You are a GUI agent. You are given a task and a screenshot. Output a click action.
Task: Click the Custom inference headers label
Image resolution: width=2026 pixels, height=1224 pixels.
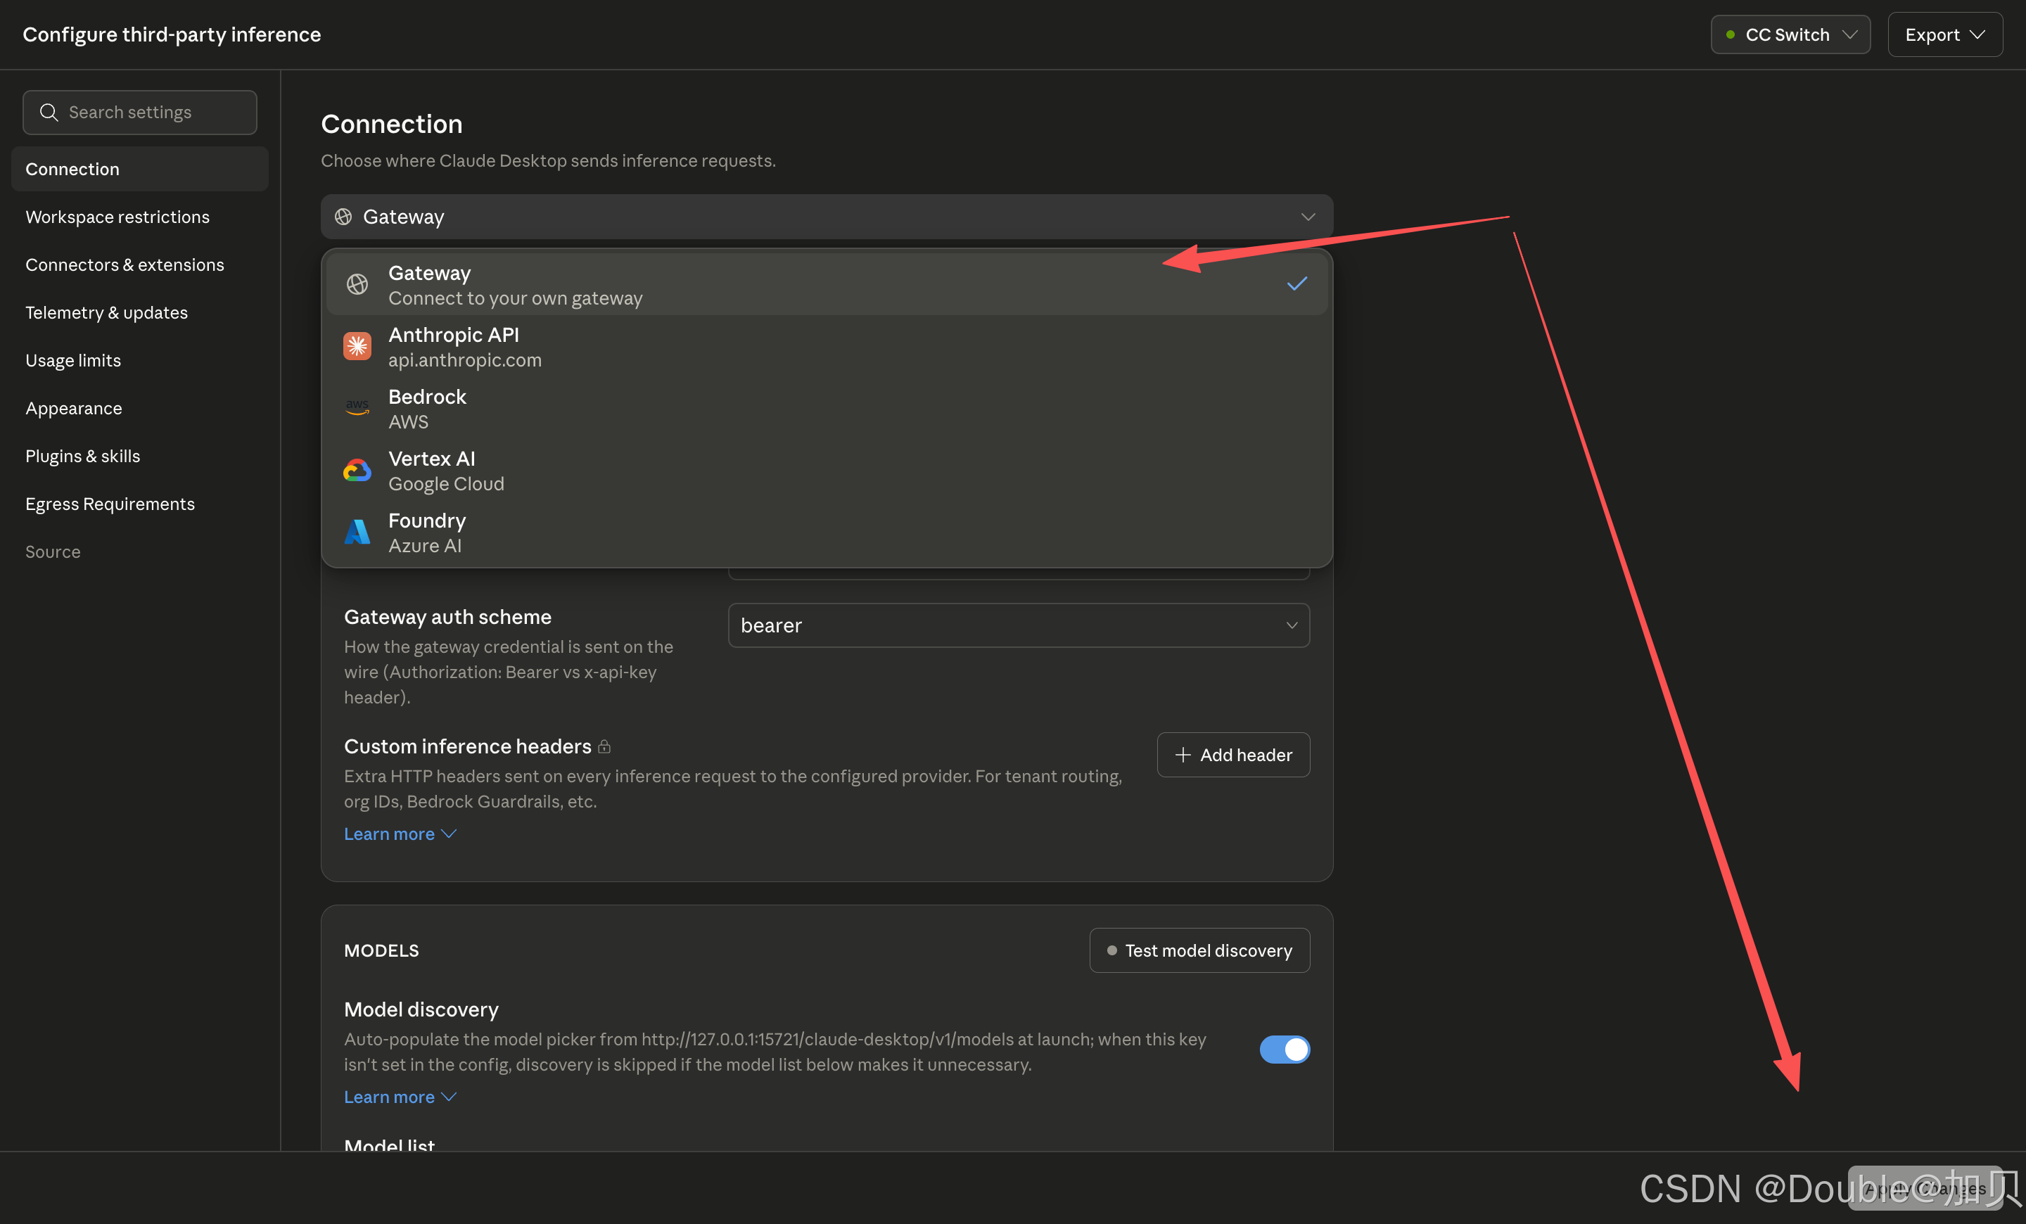(x=467, y=746)
